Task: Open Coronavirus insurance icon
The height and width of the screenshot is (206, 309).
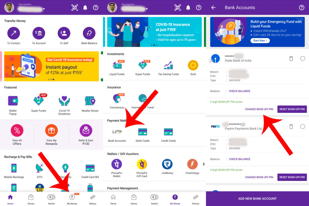Action: pyautogui.click(x=117, y=98)
